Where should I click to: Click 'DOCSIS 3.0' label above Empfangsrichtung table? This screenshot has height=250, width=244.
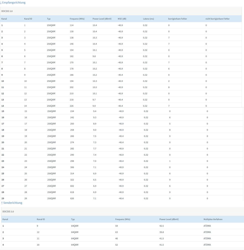tap(7, 11)
